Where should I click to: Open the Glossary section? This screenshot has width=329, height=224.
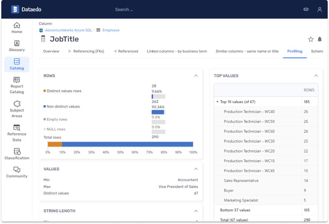point(17,46)
